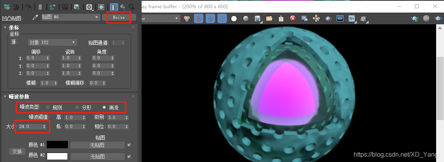Pick material with the eyedropper icon
Image resolution: width=444 pixels, height=162 pixels.
[35, 18]
